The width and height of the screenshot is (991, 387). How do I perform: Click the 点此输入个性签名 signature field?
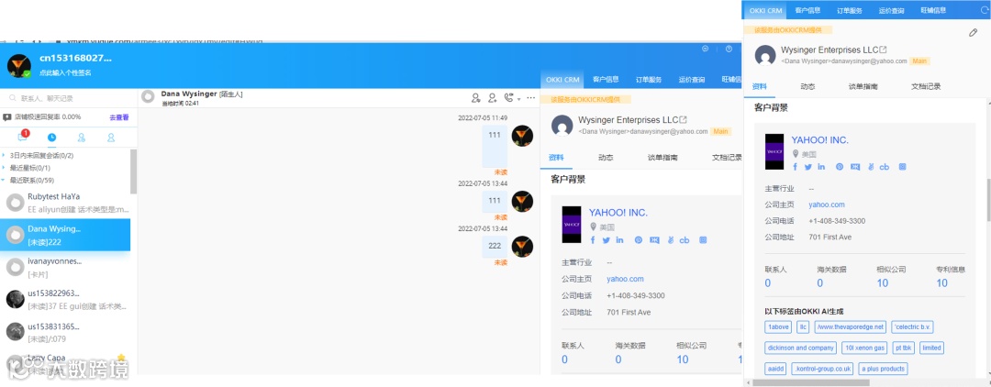pyautogui.click(x=66, y=72)
